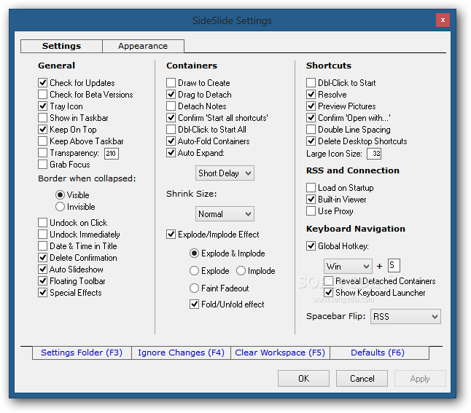The image size is (471, 413).
Task: Toggle Explode/Implode Effect checkbox
Action: (171, 234)
